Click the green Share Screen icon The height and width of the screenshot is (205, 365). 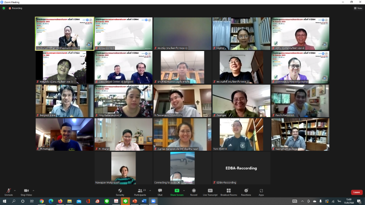(177, 190)
